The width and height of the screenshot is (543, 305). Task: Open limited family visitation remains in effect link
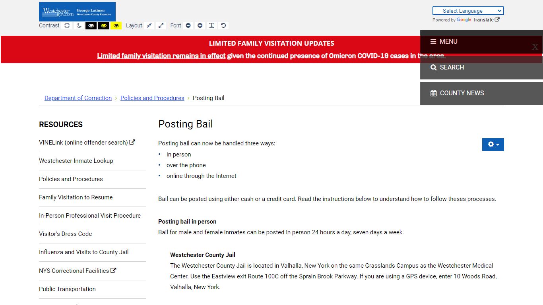tap(161, 56)
